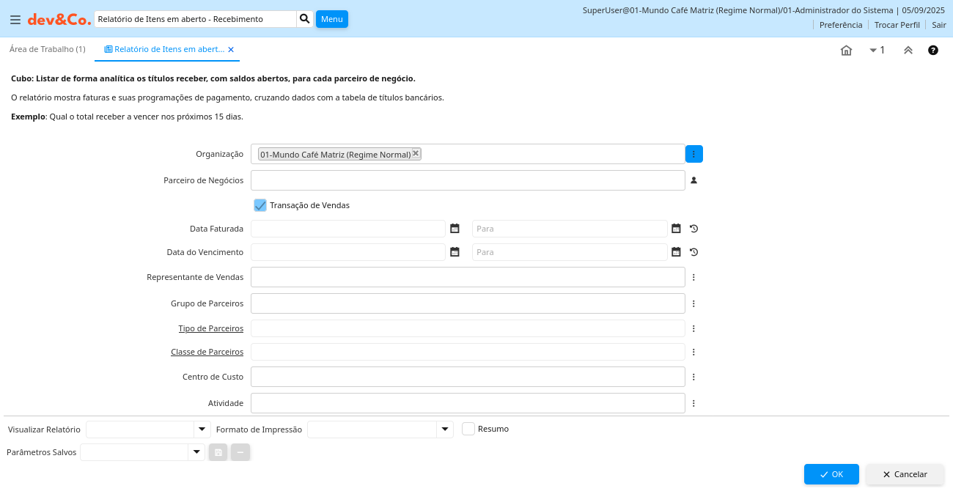Image resolution: width=953 pixels, height=494 pixels.
Task: Expand the Formato de Impressão dropdown
Action: [444, 430]
